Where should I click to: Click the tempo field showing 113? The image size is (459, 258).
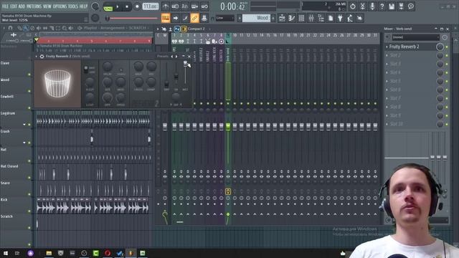150,6
